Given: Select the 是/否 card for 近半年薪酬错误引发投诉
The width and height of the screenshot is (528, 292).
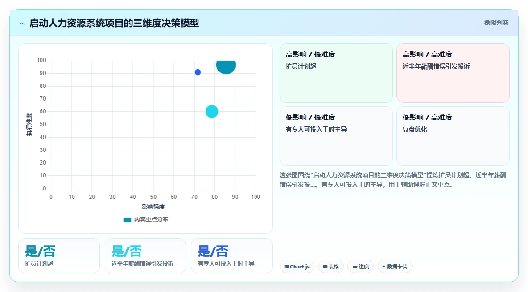Looking at the screenshot, I should tap(146, 256).
